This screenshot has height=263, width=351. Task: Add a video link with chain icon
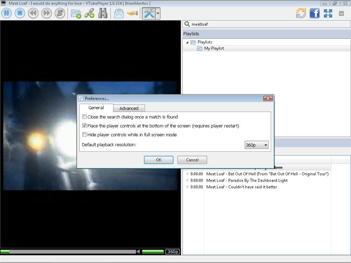pyautogui.click(x=89, y=13)
